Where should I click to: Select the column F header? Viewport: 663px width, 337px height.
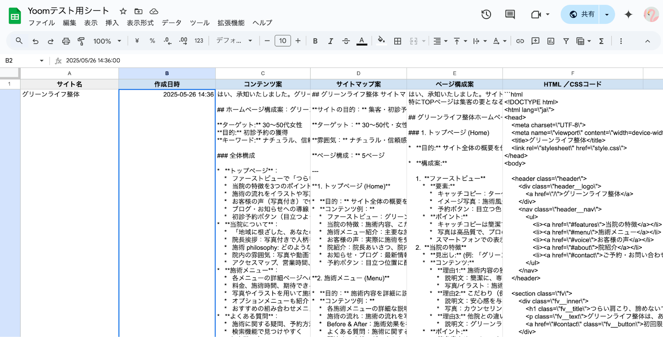tap(573, 73)
